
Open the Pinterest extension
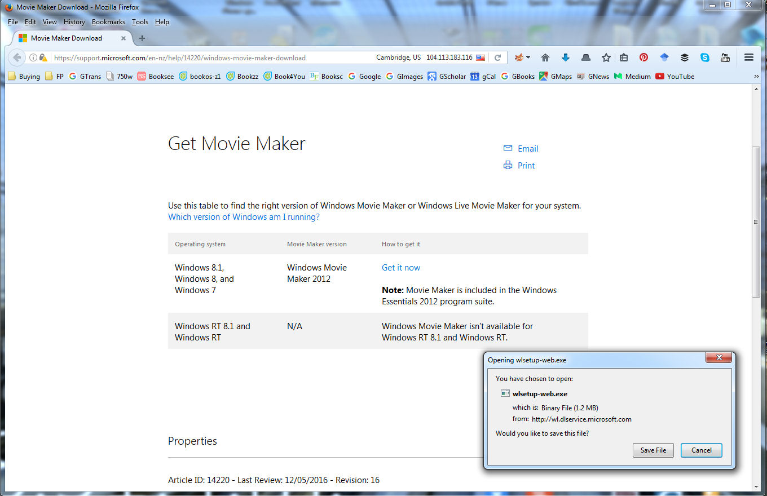643,57
